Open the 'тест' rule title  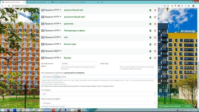coord(66,37)
